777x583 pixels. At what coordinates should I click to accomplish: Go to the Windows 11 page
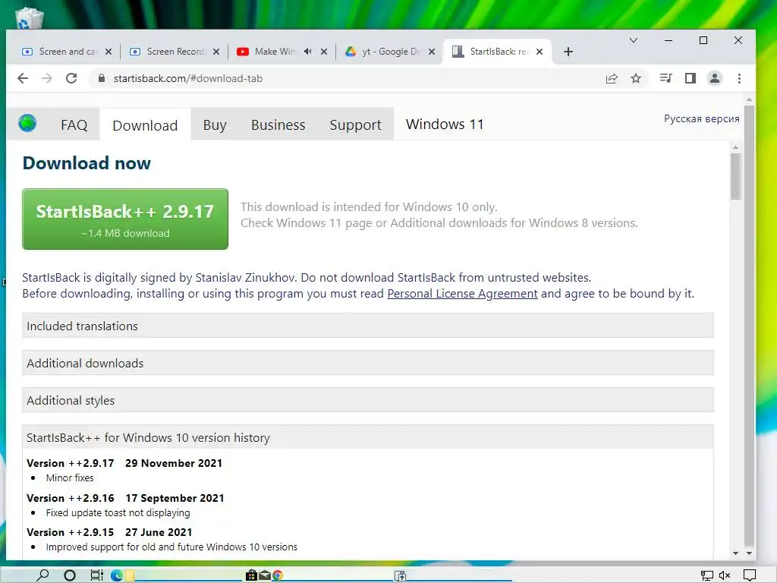pyautogui.click(x=445, y=124)
